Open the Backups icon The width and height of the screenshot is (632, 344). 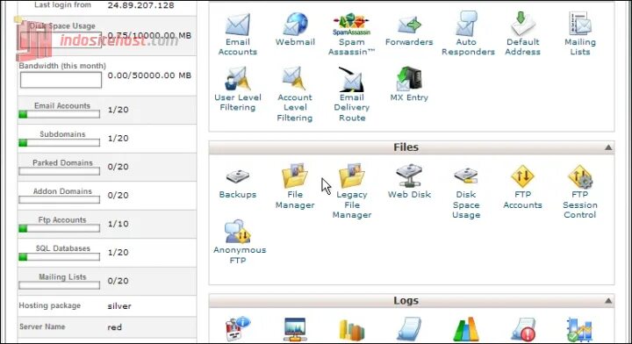(x=237, y=176)
